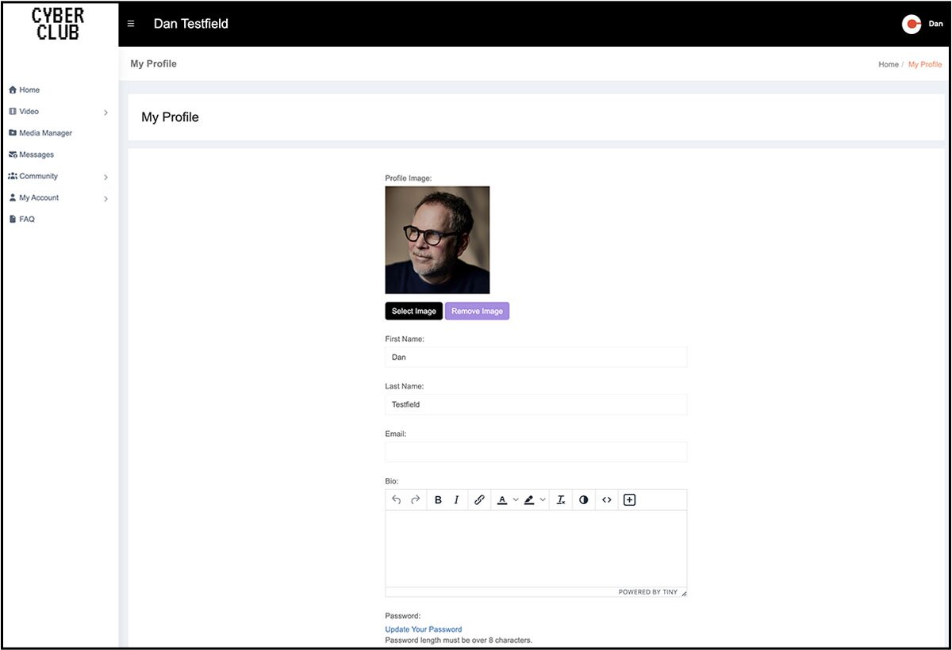Click into the Email input field
This screenshot has height=650, width=952.
tap(535, 452)
